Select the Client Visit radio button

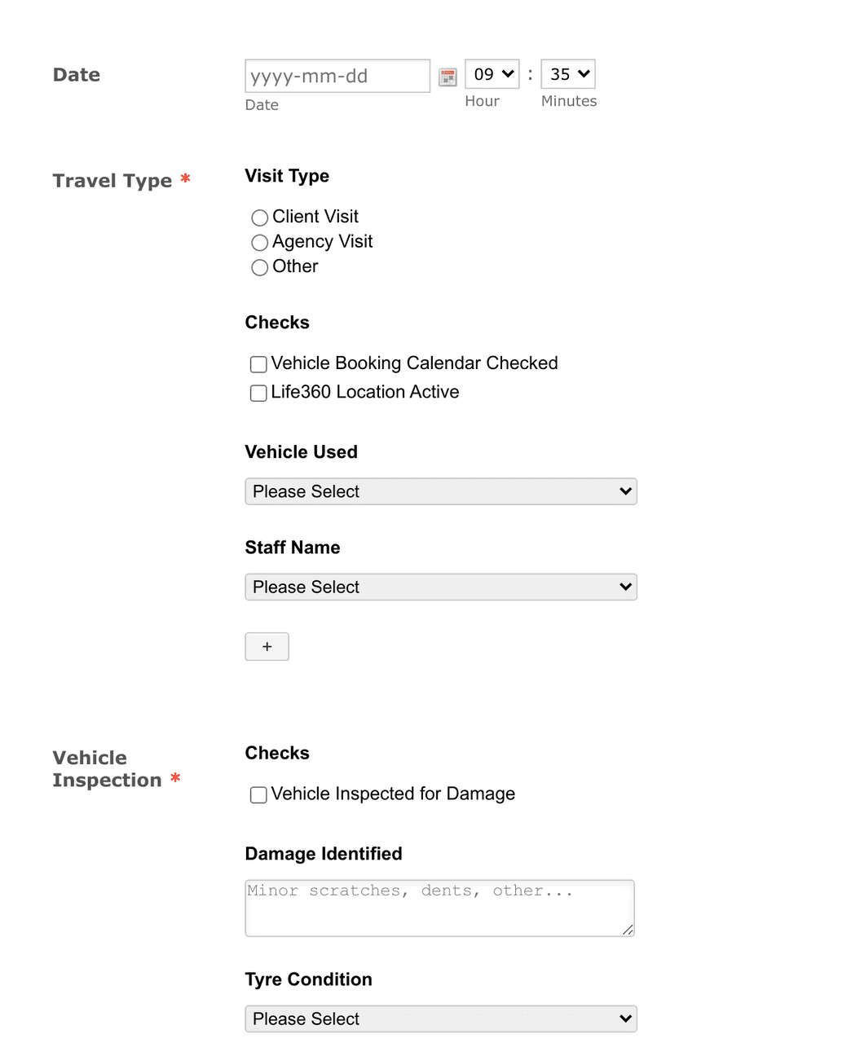click(259, 218)
